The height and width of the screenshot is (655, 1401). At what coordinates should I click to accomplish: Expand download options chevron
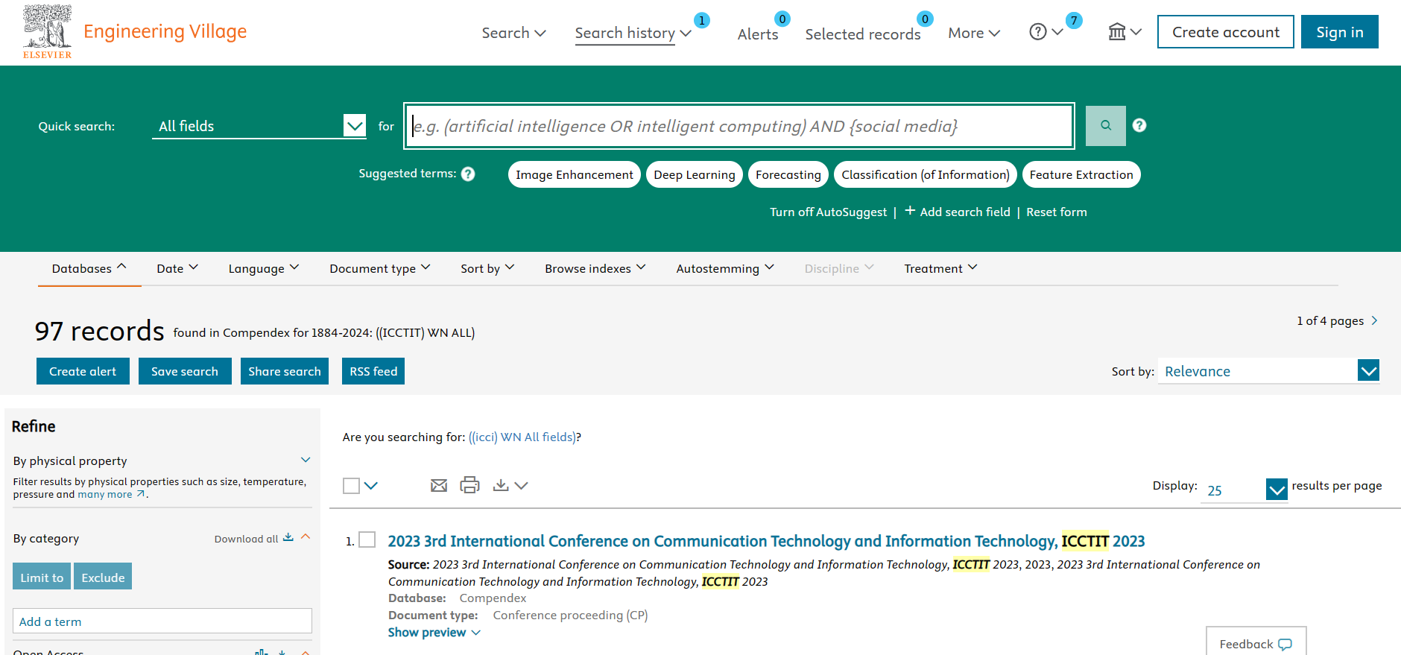(x=522, y=486)
